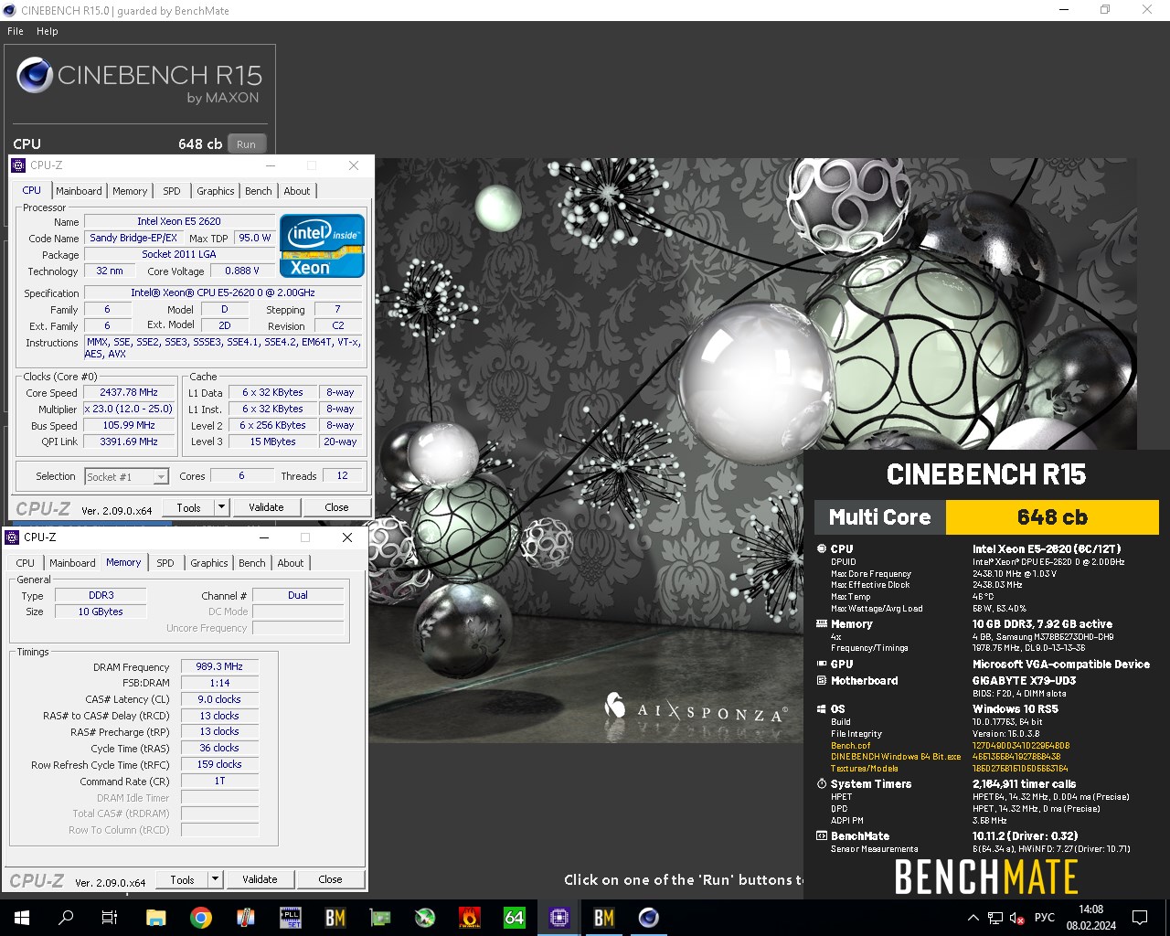Click Validate in lower CPU-Z window

click(x=260, y=879)
